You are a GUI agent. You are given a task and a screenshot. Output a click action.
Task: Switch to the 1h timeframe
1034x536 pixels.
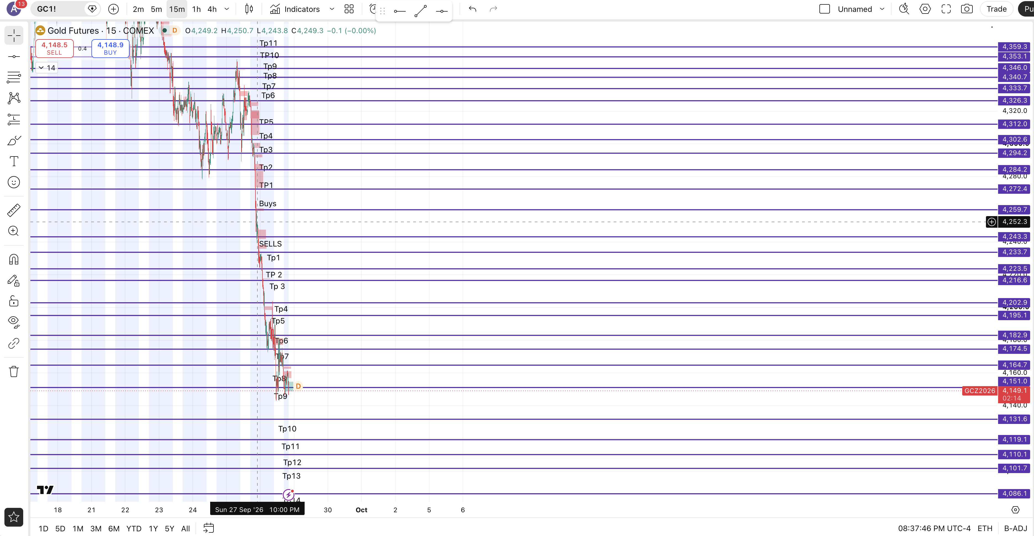coord(196,9)
